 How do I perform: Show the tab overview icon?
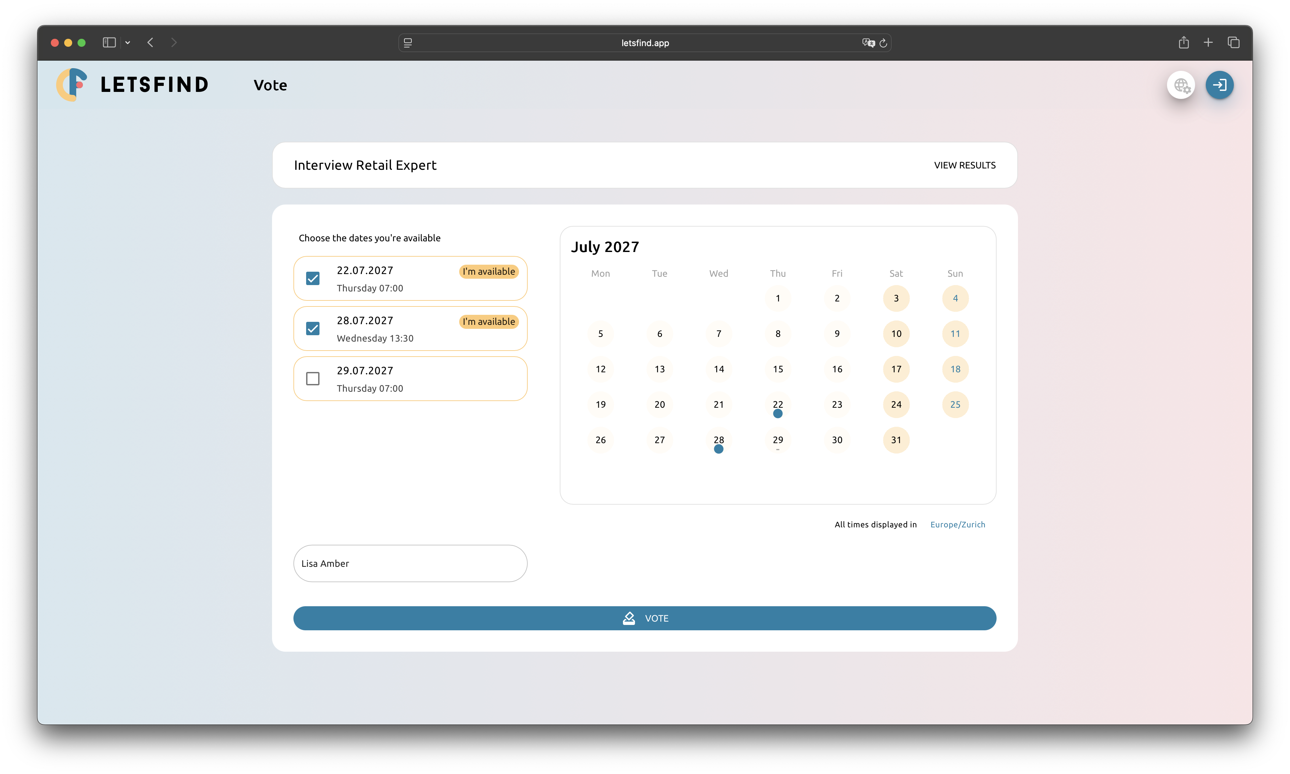(1233, 43)
